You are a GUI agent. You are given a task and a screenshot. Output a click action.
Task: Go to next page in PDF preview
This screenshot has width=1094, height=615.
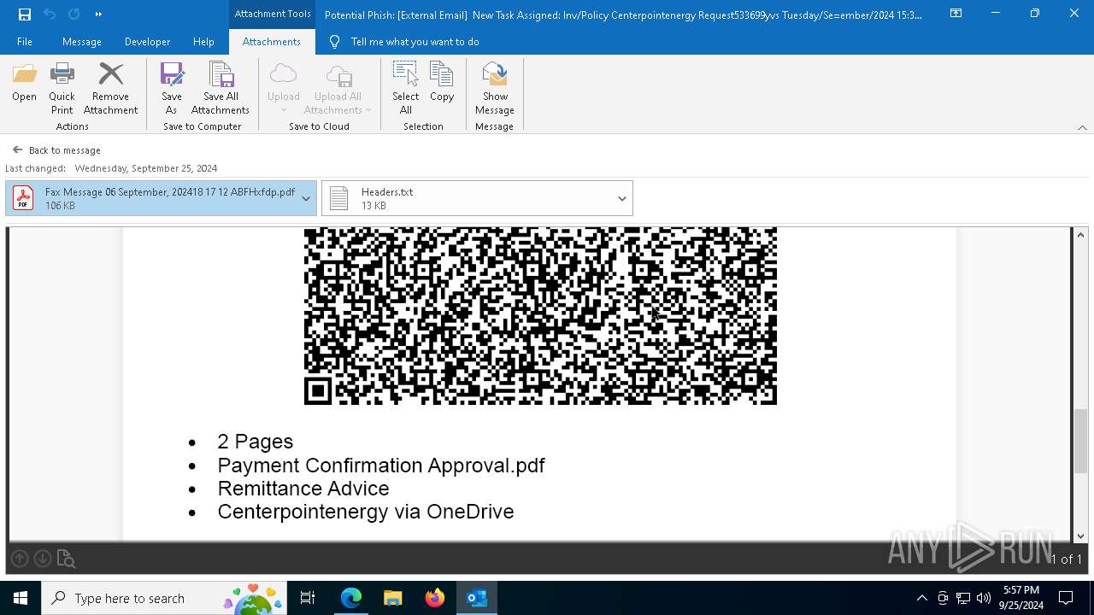click(43, 559)
